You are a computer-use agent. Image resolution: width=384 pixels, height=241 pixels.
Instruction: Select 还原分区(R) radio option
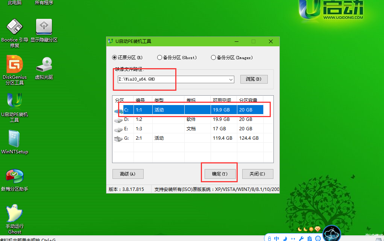[127, 57]
